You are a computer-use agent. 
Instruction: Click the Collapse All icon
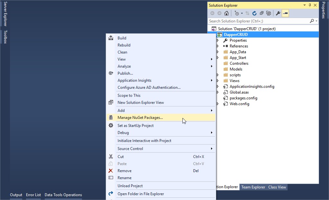click(x=262, y=13)
